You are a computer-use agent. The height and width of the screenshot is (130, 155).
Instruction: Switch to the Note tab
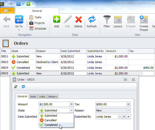(x=33, y=97)
